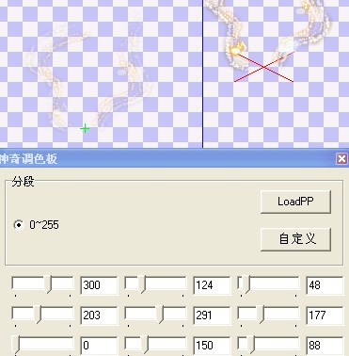Click the glowing orange flame sprite
The height and width of the screenshot is (356, 349).
click(x=236, y=49)
